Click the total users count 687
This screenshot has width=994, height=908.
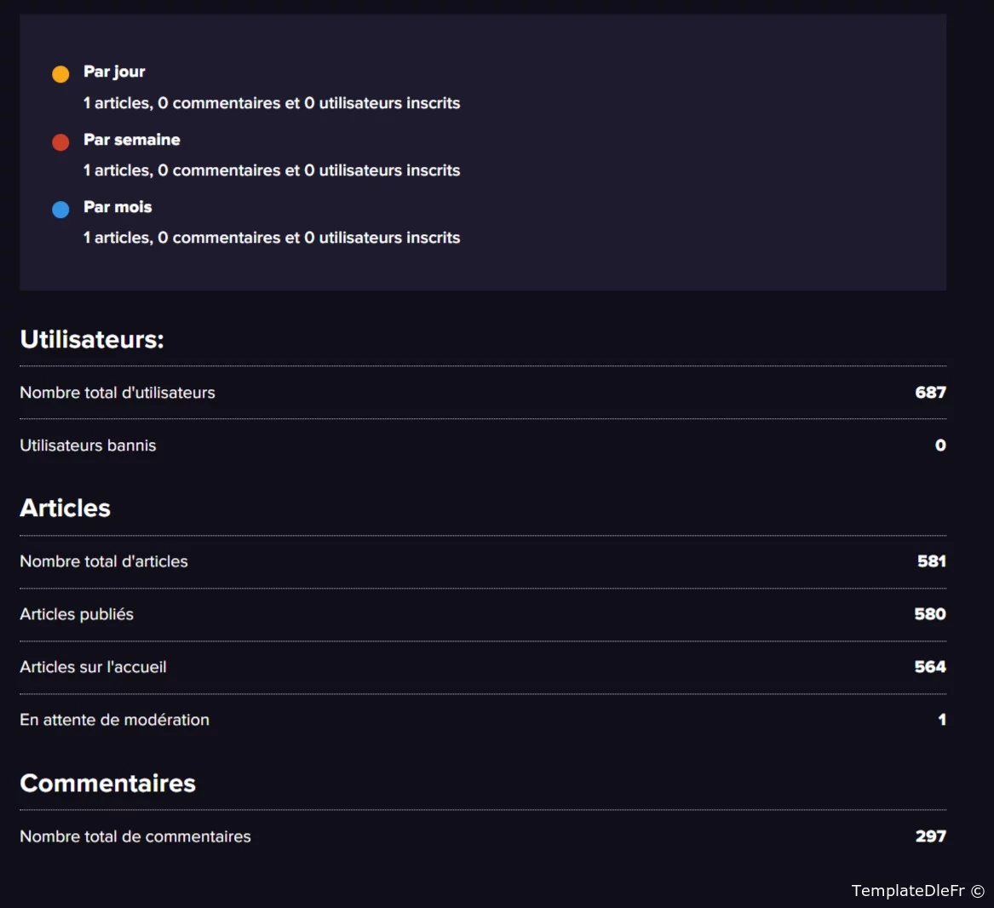click(x=930, y=393)
